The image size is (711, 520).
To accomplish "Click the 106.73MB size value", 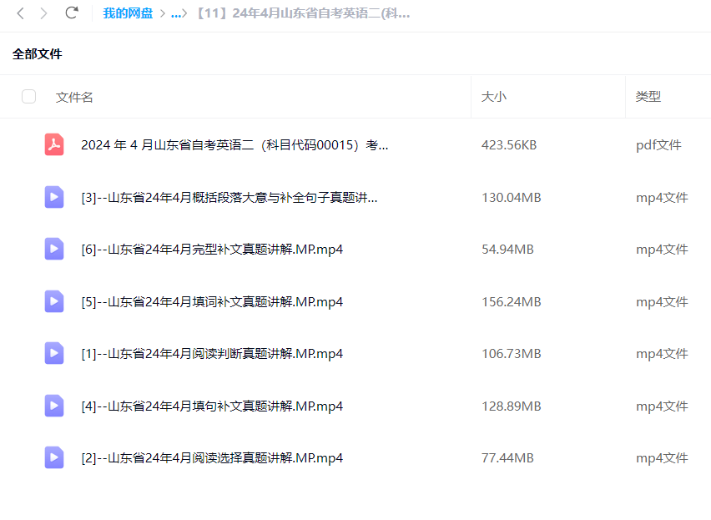I will pos(511,354).
